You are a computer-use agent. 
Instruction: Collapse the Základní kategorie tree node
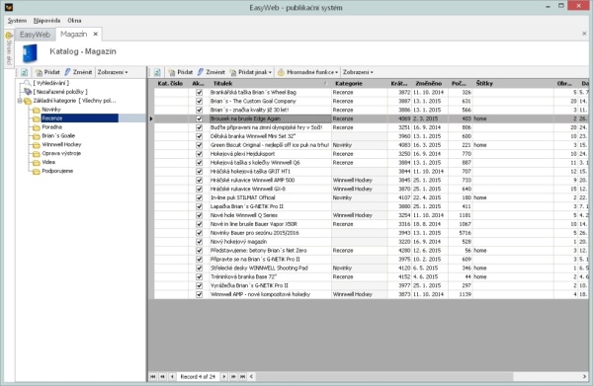(x=20, y=101)
